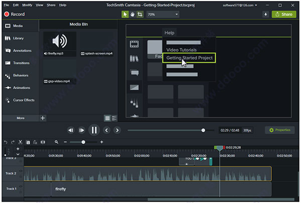
Task: Toggle Track 2 visibility eye icon
Action: tap(21, 171)
